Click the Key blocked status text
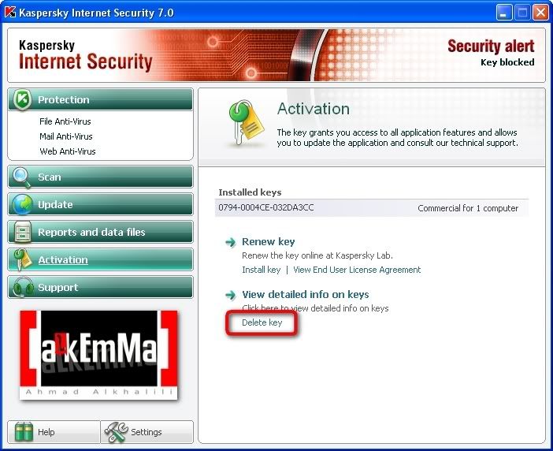The width and height of the screenshot is (553, 451). pyautogui.click(x=507, y=62)
